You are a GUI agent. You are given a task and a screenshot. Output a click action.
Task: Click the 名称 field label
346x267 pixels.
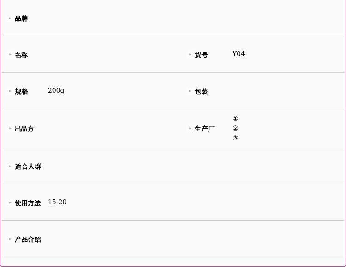click(21, 55)
